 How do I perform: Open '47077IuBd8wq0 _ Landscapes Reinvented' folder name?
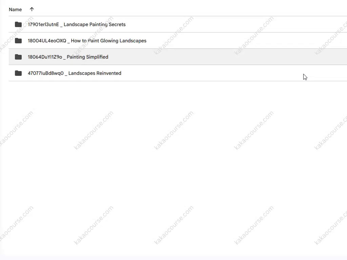pyautogui.click(x=74, y=73)
